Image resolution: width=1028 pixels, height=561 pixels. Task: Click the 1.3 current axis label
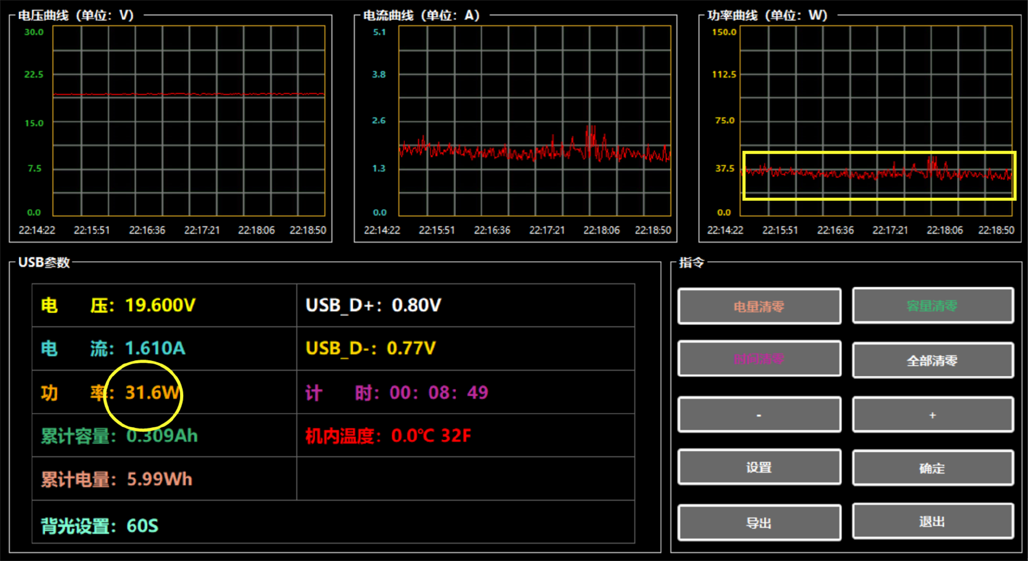[379, 168]
